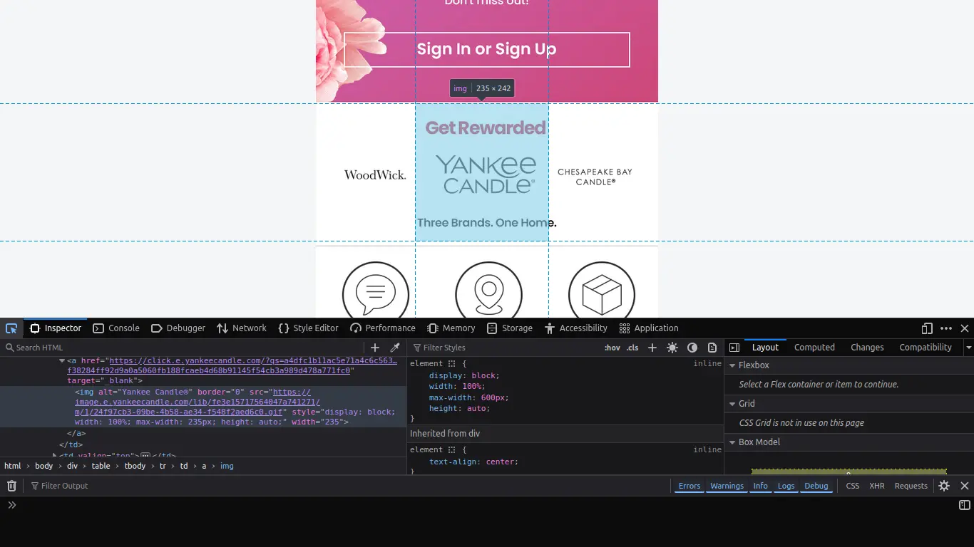Click the eyedropper icon in HTML search bar

pyautogui.click(x=394, y=348)
